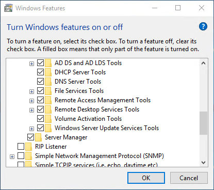The width and height of the screenshot is (214, 190).
Task: Close the Windows Features window
Action: click(202, 8)
